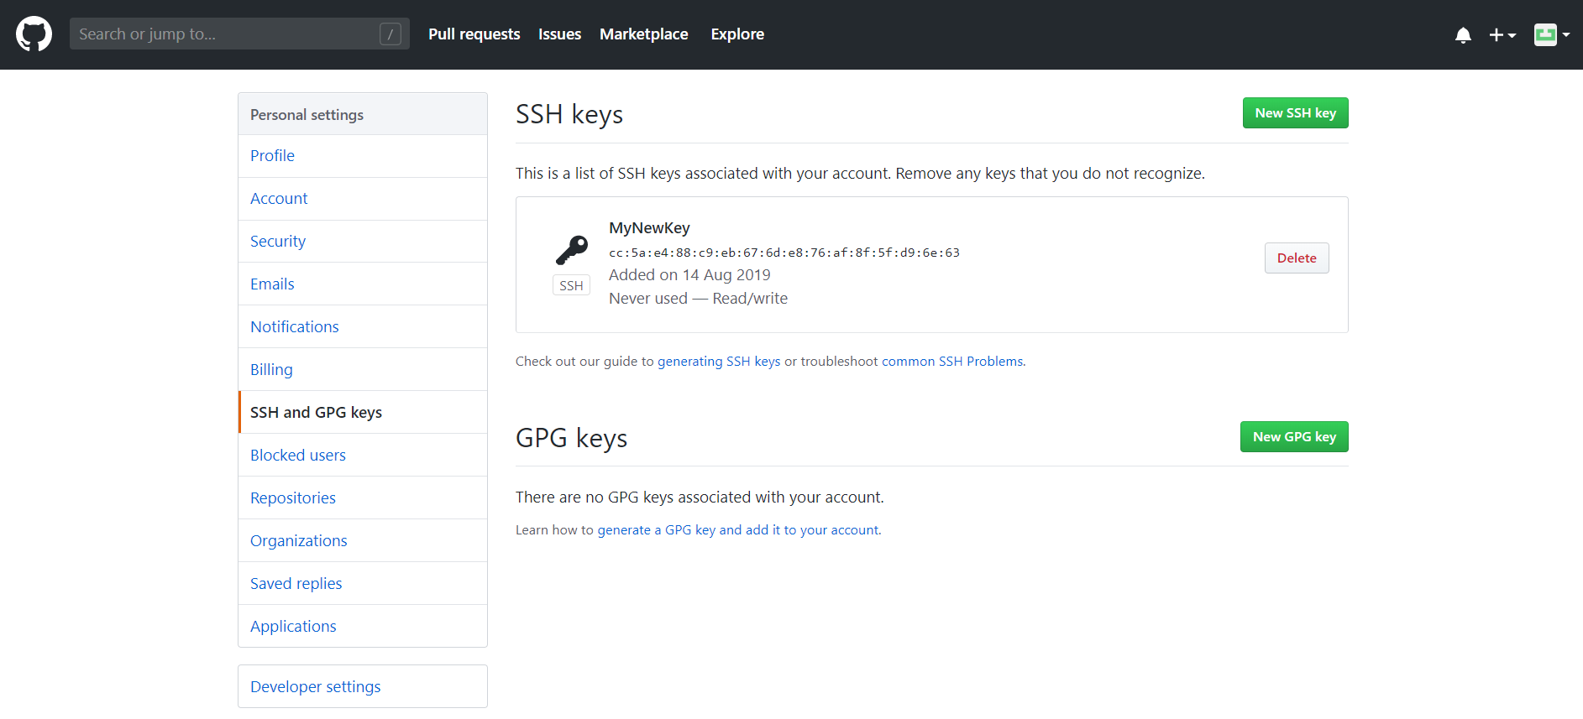Click the SSH badge label
Image resolution: width=1583 pixels, height=719 pixels.
(571, 286)
